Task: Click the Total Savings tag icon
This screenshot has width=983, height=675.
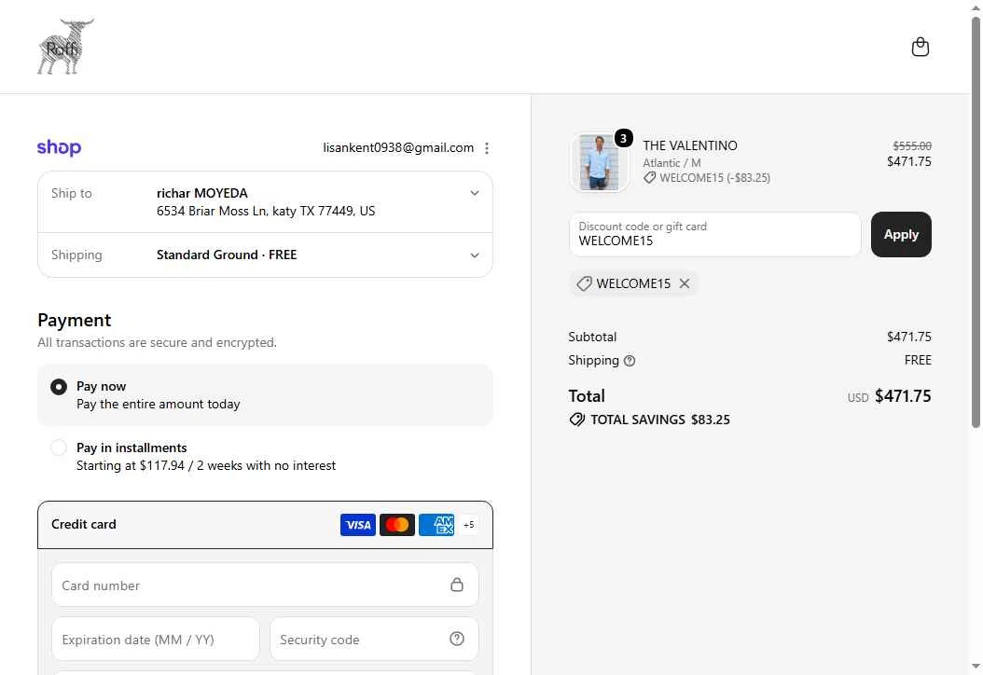Action: pyautogui.click(x=576, y=420)
